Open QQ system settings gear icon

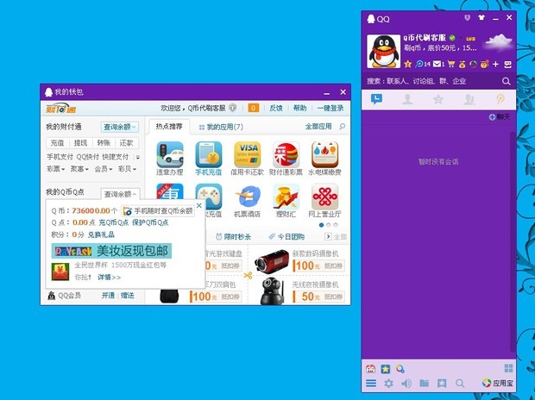(x=388, y=384)
